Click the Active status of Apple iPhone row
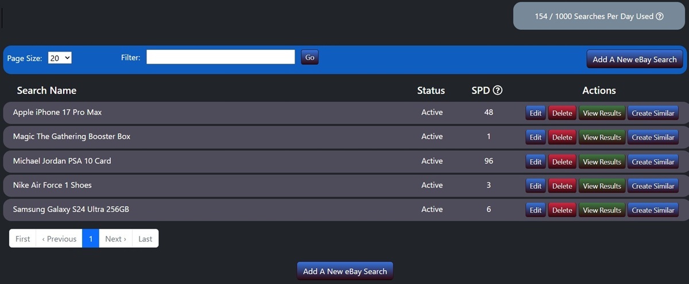 (x=432, y=112)
